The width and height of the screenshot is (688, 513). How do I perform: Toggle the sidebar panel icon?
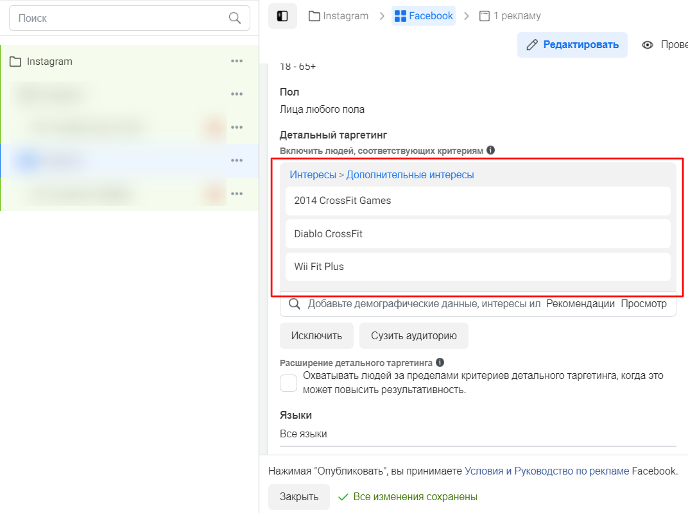point(282,16)
